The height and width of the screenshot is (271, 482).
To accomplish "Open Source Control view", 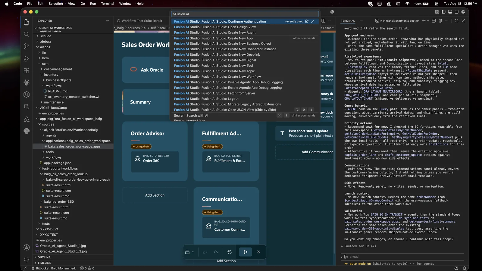I will pos(27,46).
